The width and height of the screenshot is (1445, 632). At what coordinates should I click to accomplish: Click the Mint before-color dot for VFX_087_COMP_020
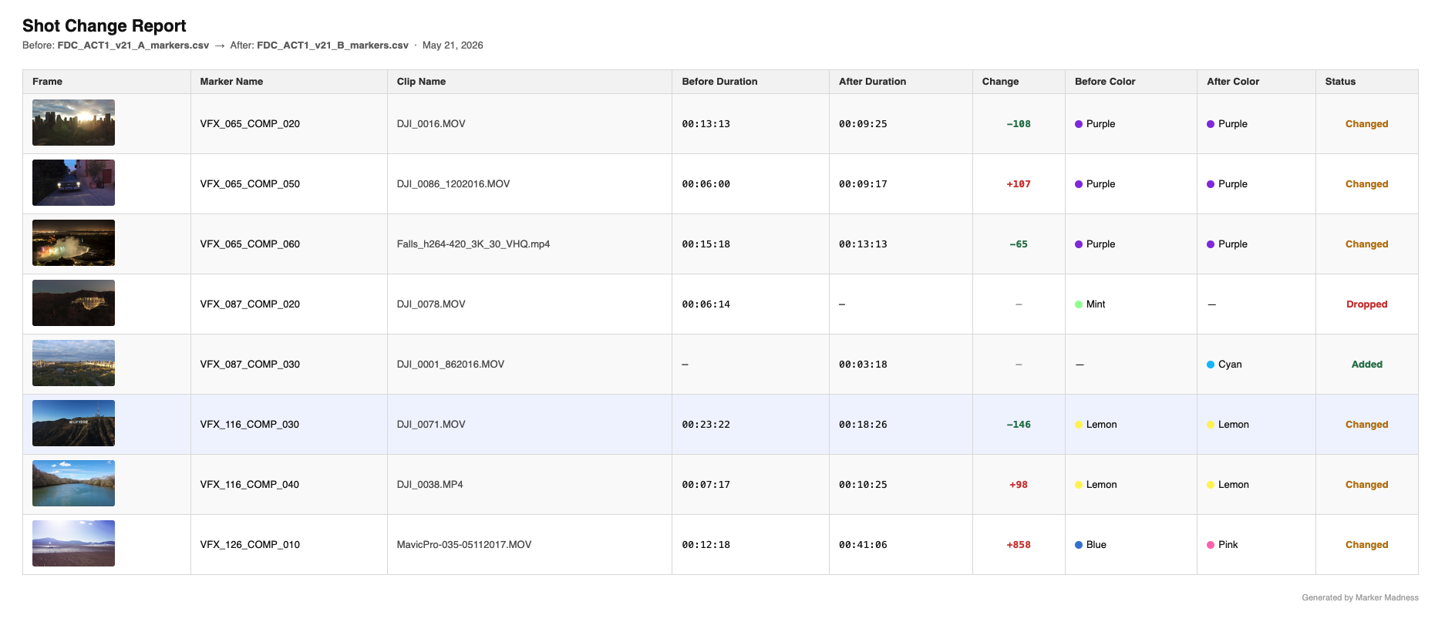[1079, 304]
